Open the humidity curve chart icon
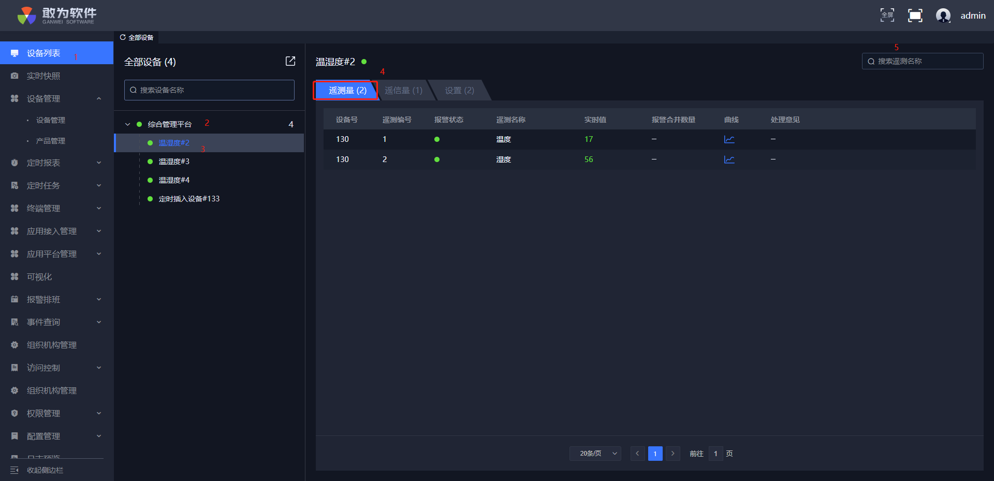This screenshot has width=994, height=481. coord(729,159)
